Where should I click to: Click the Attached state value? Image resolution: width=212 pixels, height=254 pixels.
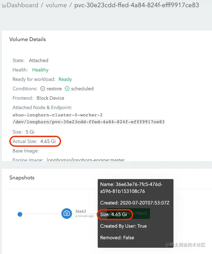tap(39, 61)
